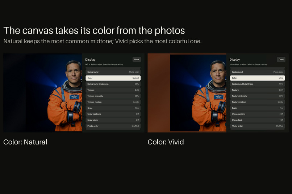Select the Background row in the Natural screenshot

pos(113,72)
